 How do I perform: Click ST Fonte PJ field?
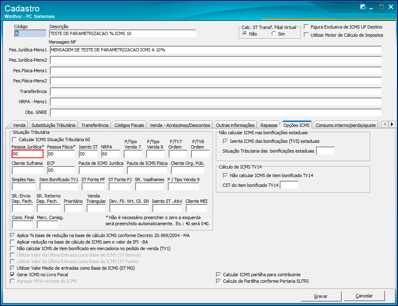tap(120, 186)
